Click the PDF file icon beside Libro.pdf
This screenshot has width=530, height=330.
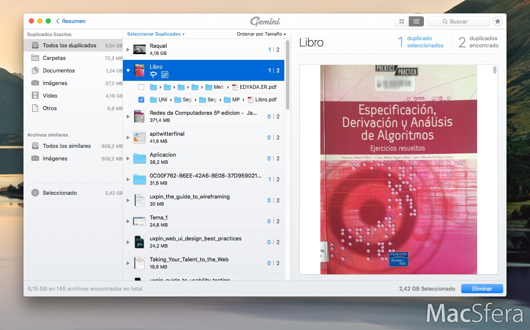pyautogui.click(x=250, y=100)
